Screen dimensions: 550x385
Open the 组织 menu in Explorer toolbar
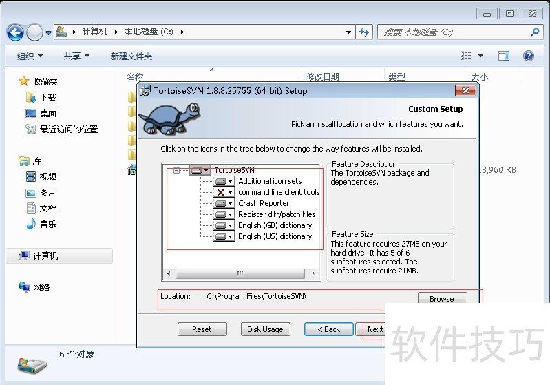tap(30, 56)
